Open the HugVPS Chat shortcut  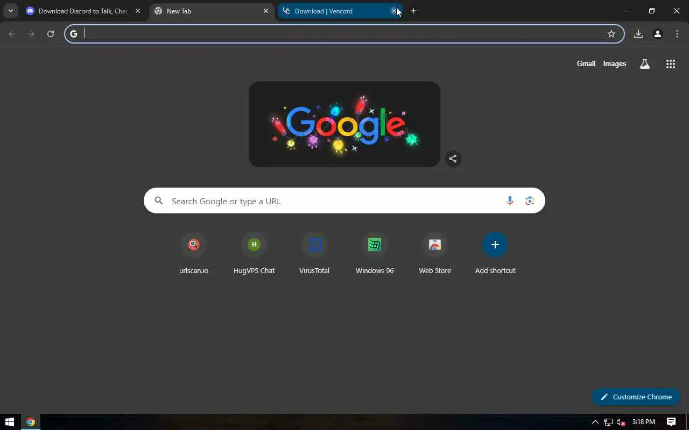pyautogui.click(x=254, y=254)
